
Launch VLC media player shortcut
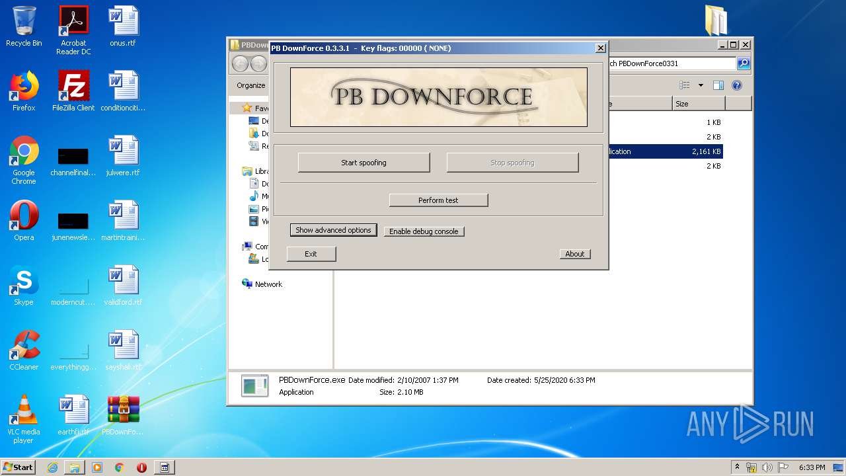24,419
